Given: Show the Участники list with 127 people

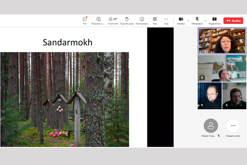Looking at the screenshot, I should click(x=113, y=21).
